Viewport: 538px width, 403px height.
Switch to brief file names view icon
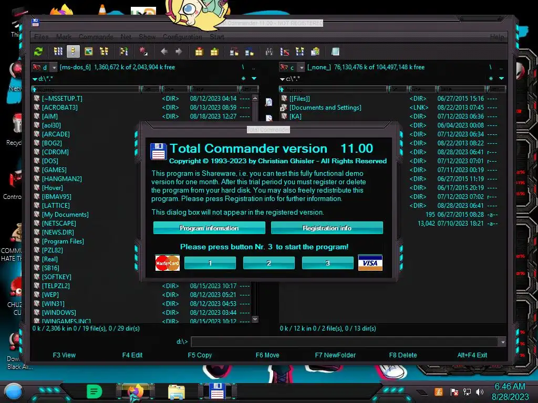tap(58, 51)
